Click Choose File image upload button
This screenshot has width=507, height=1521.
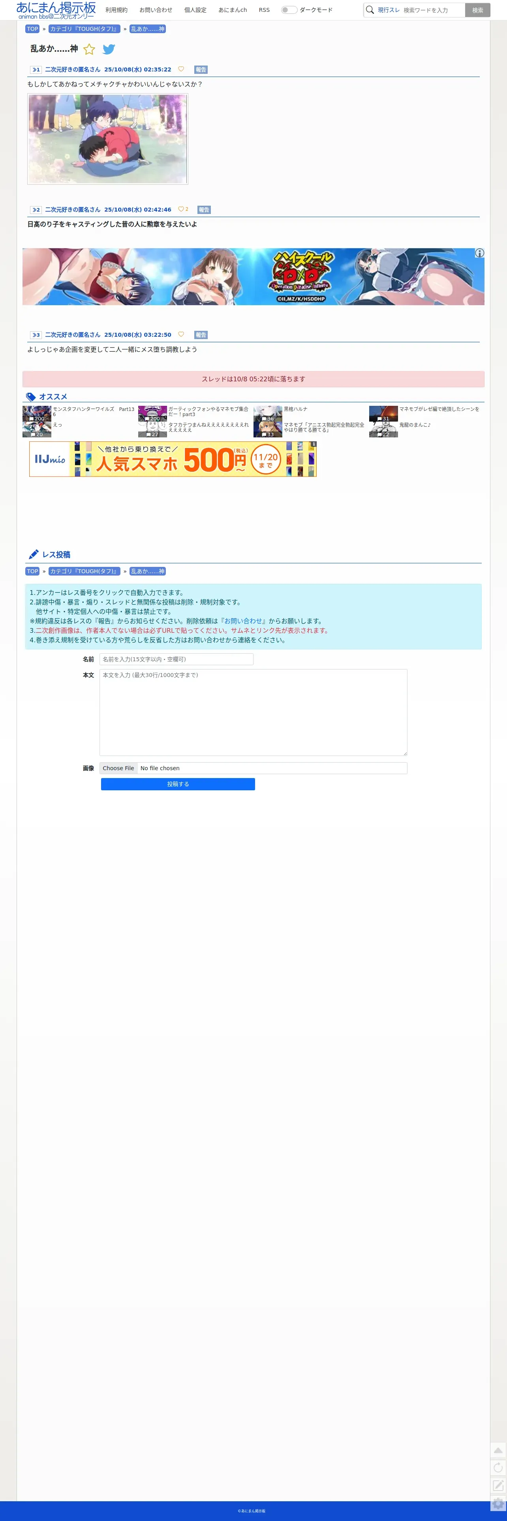pyautogui.click(x=118, y=768)
